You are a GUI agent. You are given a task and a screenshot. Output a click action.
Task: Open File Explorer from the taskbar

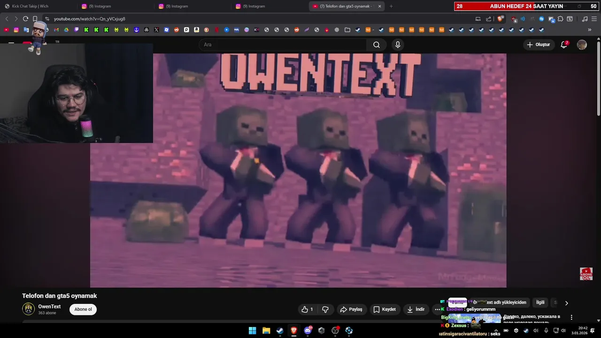(266, 330)
